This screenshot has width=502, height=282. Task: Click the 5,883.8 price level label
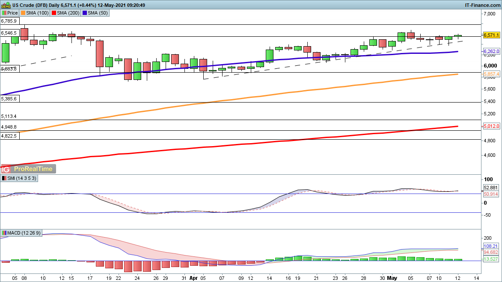(9, 69)
